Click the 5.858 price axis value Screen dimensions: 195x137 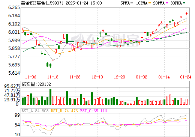click(14, 48)
